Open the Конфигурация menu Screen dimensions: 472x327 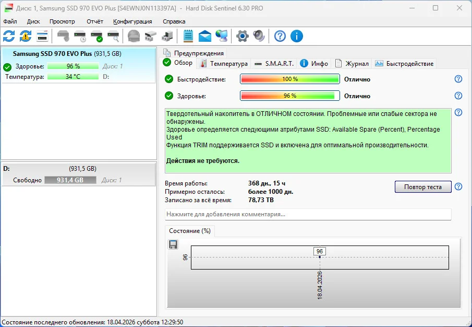[132, 21]
